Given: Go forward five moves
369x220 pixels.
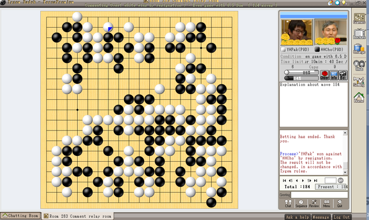Looking at the screenshot, I should coord(309,180).
